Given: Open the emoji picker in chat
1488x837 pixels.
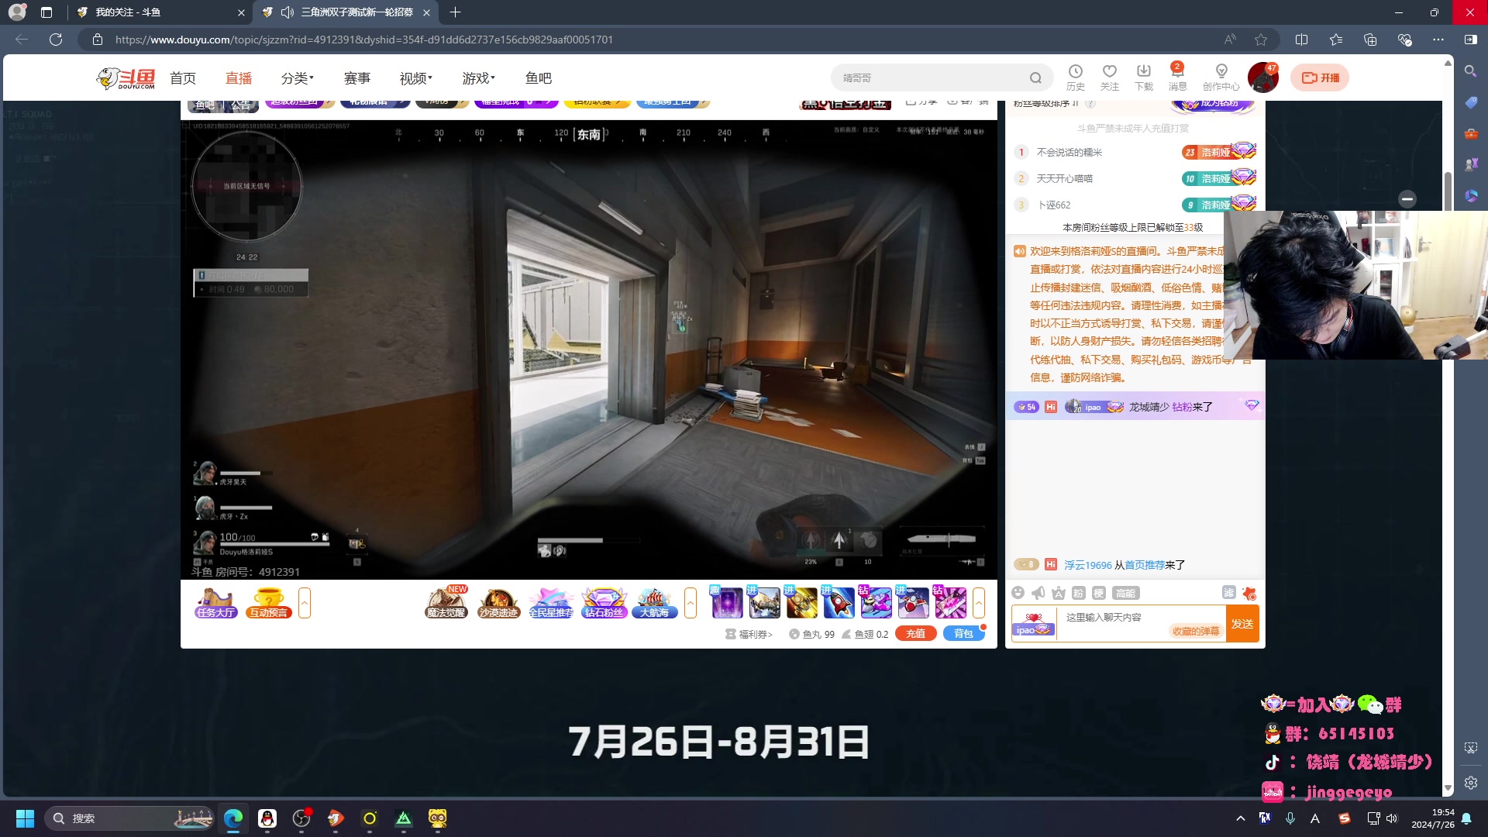Looking at the screenshot, I should click(x=1018, y=593).
